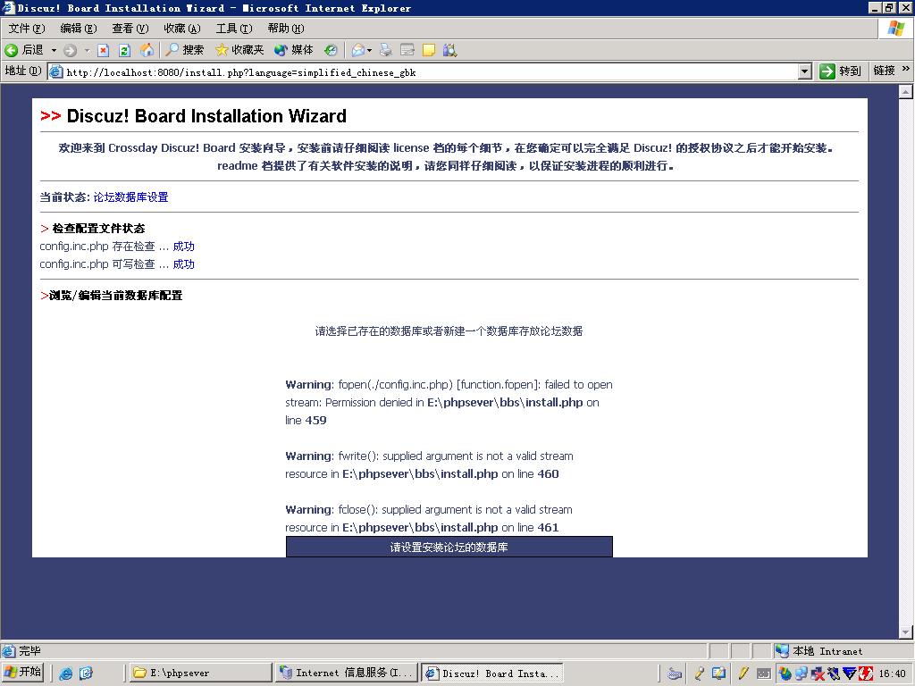This screenshot has width=915, height=686.
Task: Click the 开始 Start button
Action: tap(22, 672)
